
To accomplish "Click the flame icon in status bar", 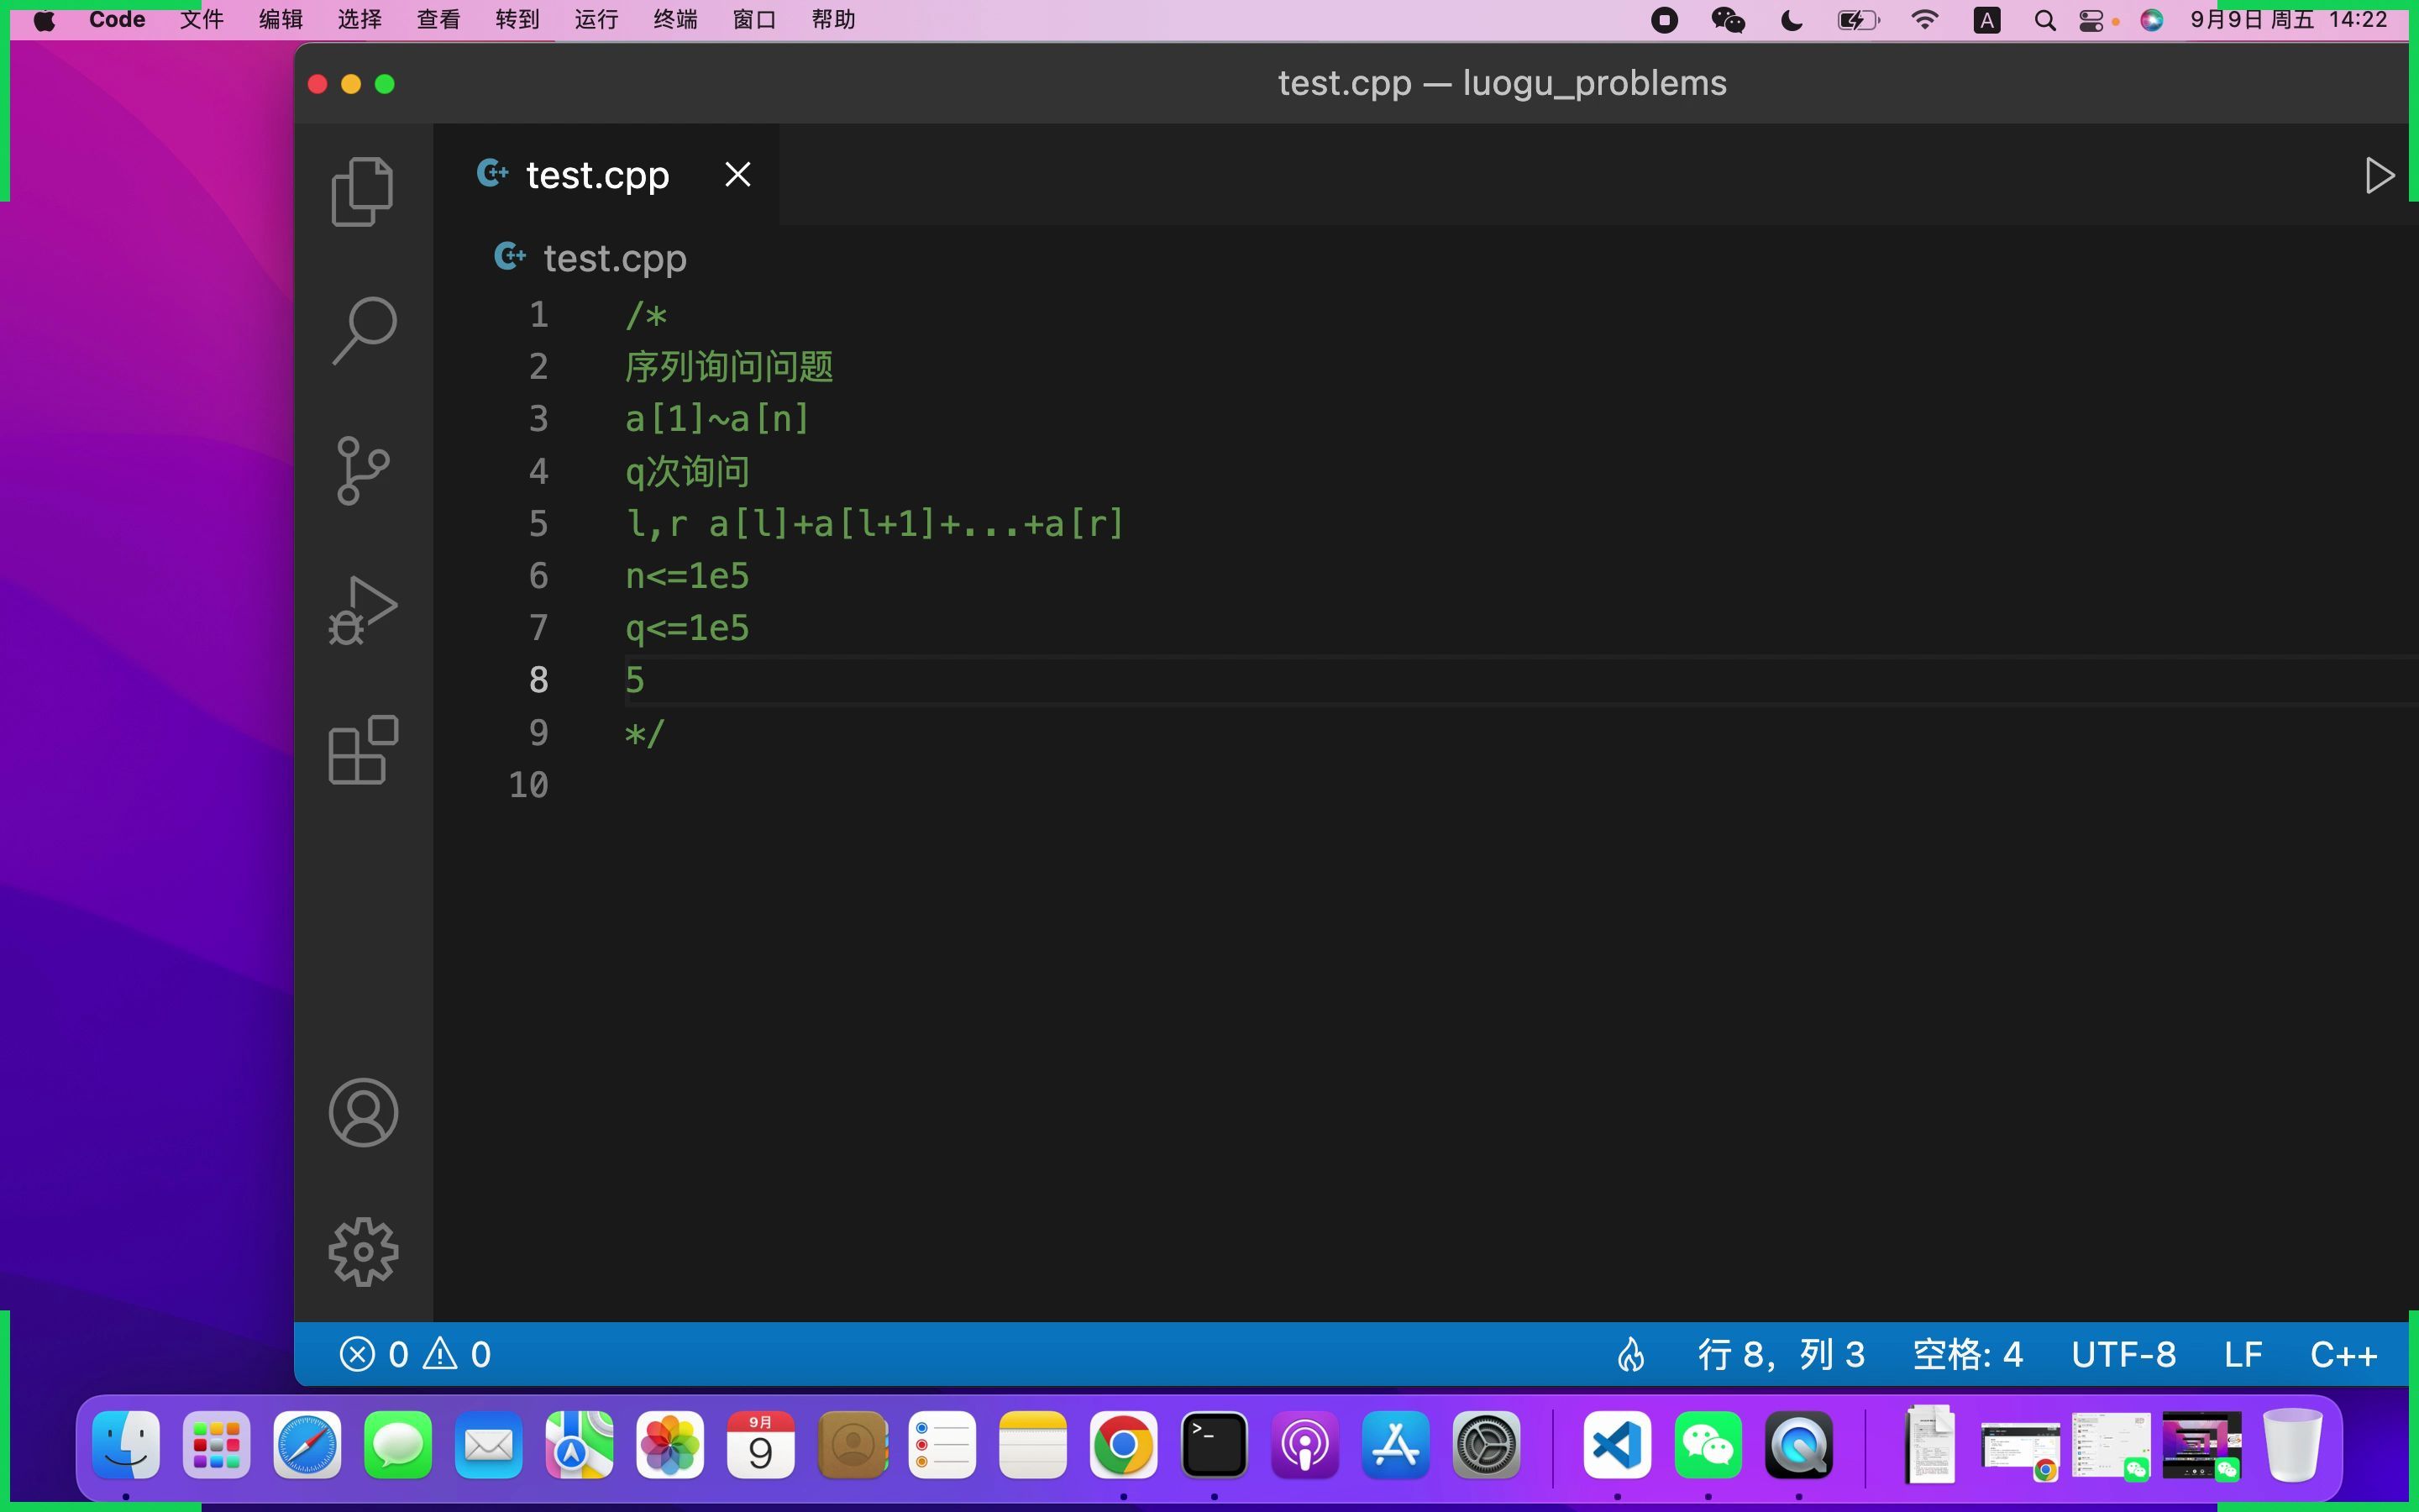I will 1631,1354.
